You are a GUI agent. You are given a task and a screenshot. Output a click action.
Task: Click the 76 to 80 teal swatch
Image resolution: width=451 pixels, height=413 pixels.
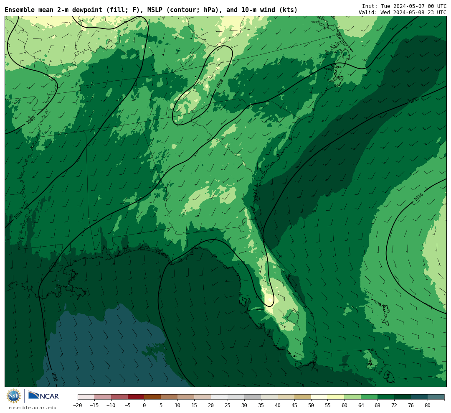coord(419,397)
